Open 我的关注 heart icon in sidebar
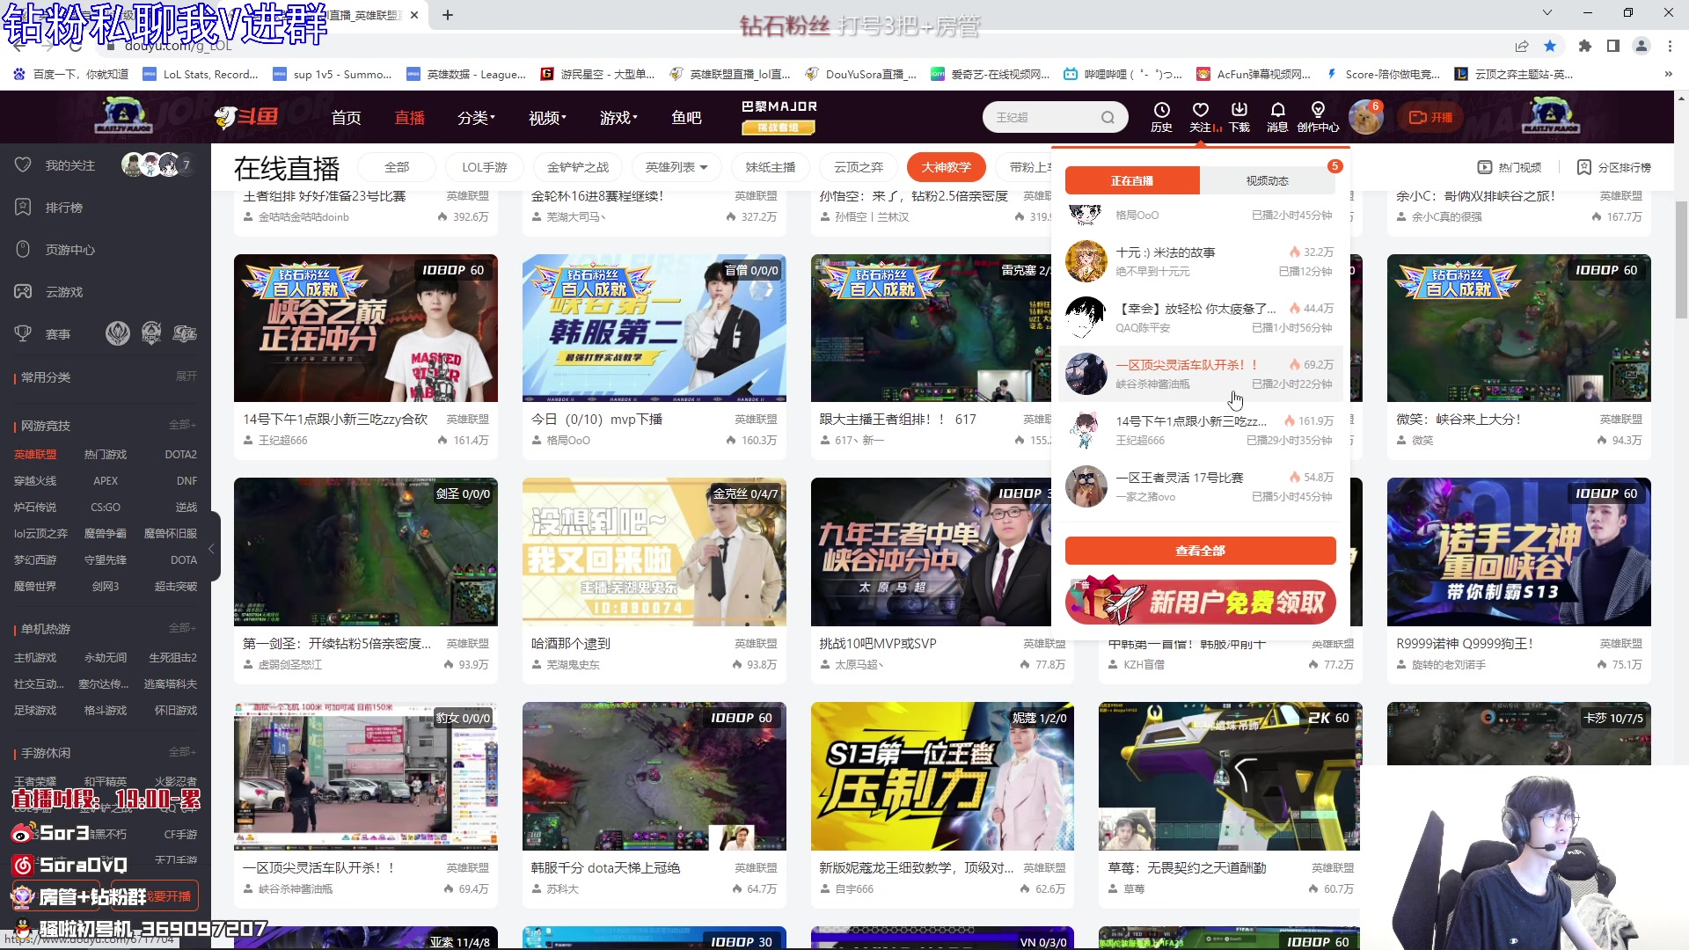This screenshot has width=1689, height=950. [x=23, y=164]
